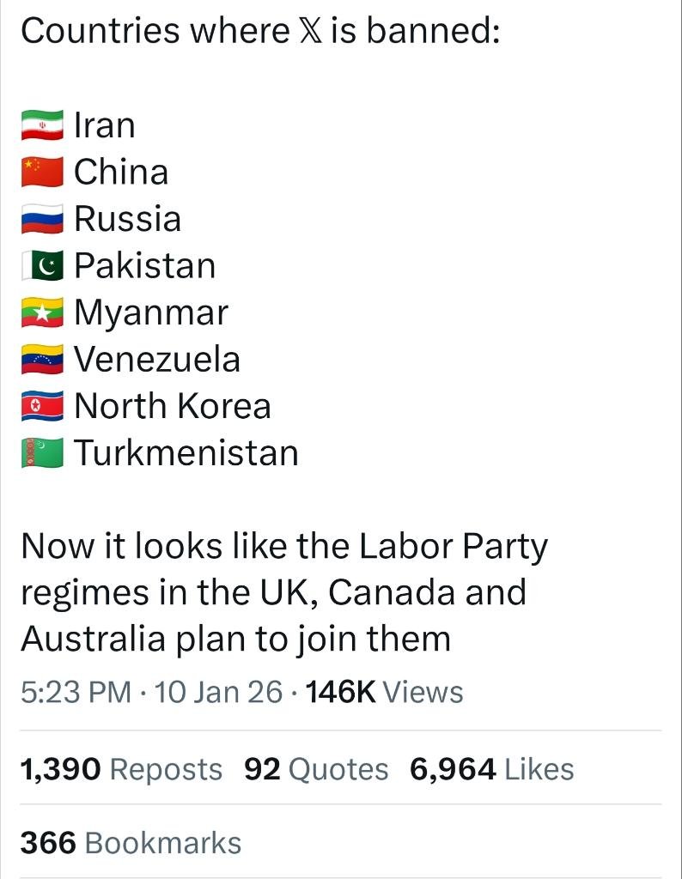Open the 92 Quotes list
Screen dimensions: 682x879
click(x=315, y=769)
